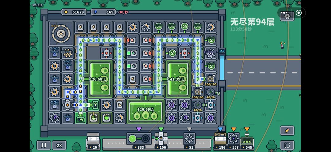Open the orange triangle above the 548 item
The image size is (331, 152).
247,129
